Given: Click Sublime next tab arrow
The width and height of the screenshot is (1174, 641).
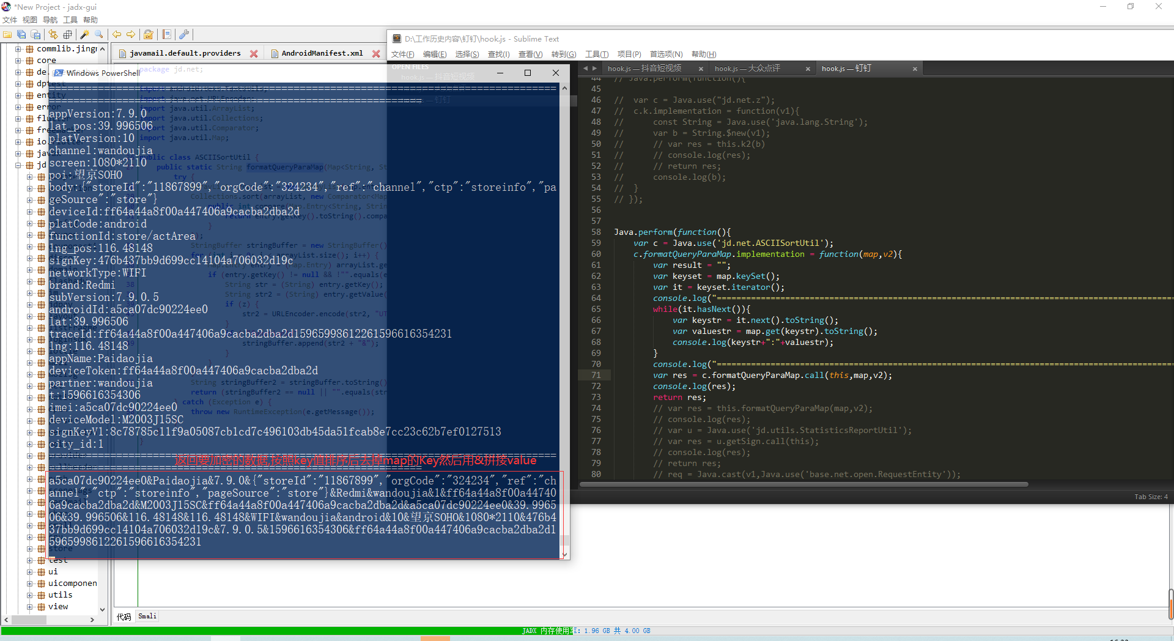Looking at the screenshot, I should 594,69.
